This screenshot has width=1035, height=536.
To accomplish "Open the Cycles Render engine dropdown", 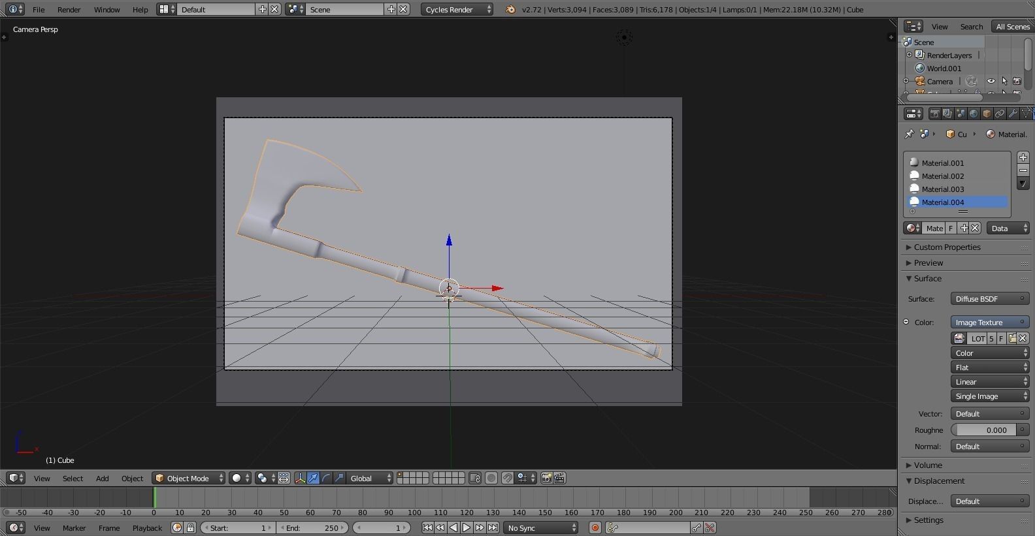I will (x=457, y=10).
